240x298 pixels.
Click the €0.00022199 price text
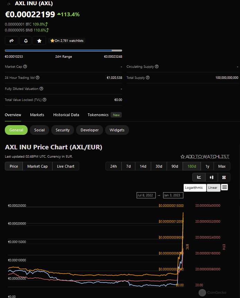point(30,15)
